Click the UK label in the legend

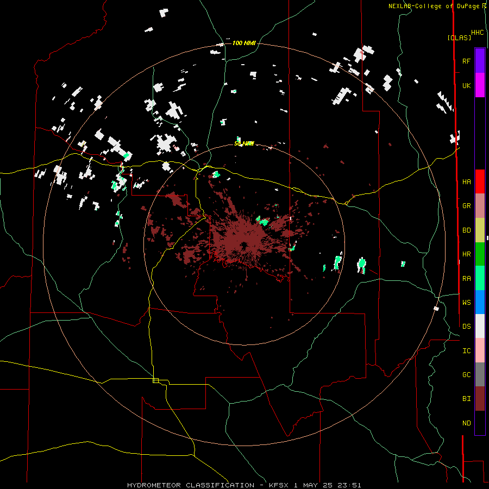466,85
